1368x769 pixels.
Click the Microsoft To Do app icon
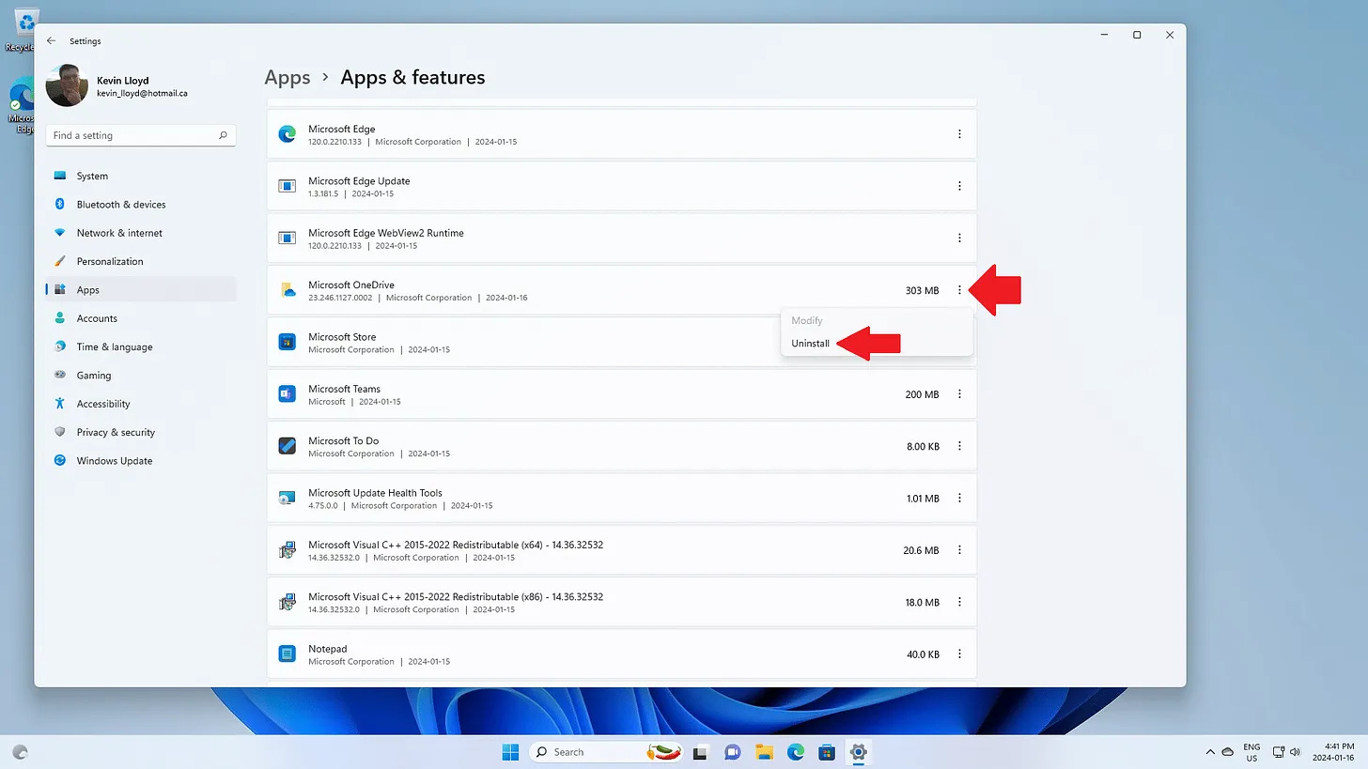(288, 446)
